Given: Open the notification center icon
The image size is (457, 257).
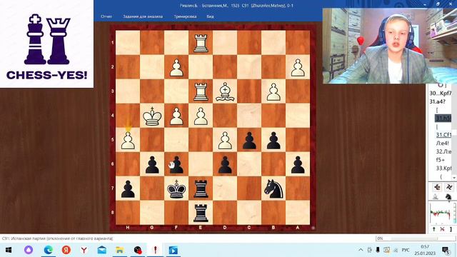Looking at the screenshot, I should 446,250.
